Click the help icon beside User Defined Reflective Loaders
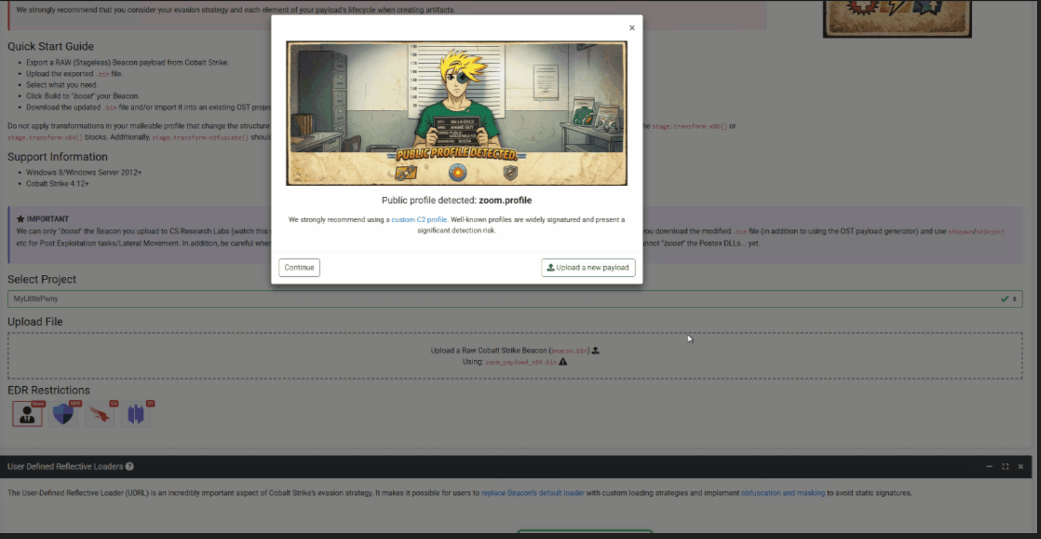 130,466
